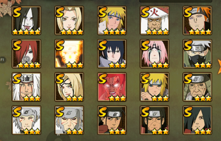Select the masked silver-haired Kakashi portrait
This screenshot has height=141, width=221.
197,54
